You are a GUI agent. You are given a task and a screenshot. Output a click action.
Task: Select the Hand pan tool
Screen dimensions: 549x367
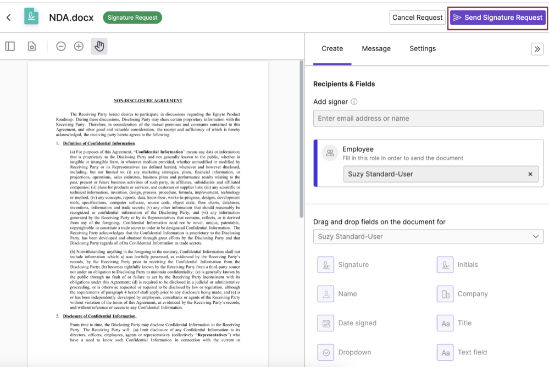tap(99, 46)
